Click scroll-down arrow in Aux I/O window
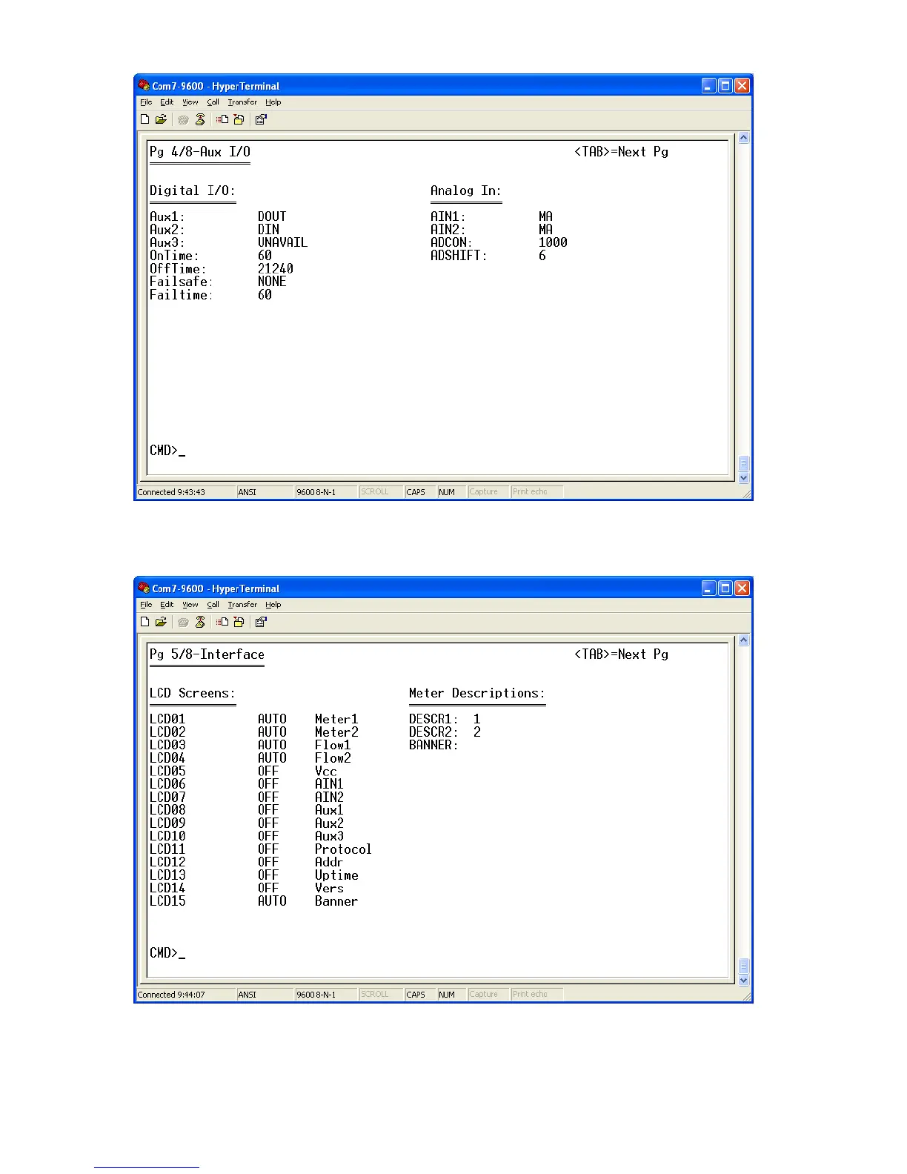 tap(744, 478)
